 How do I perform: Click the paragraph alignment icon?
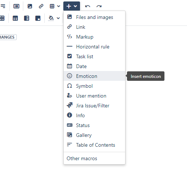[3, 6]
